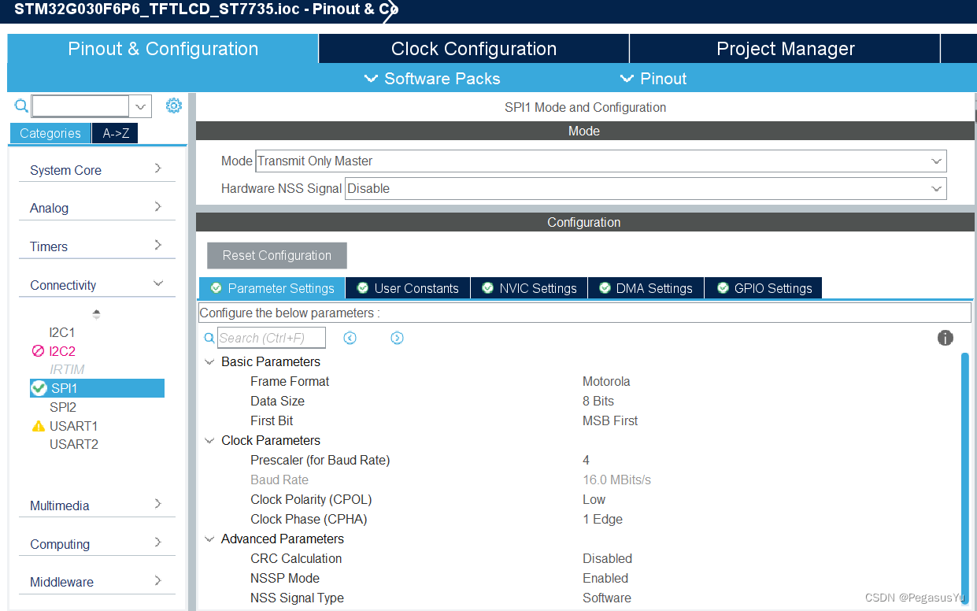Viewport: 977px width, 611px height.
Task: Click the Reset Configuration button
Action: [277, 255]
